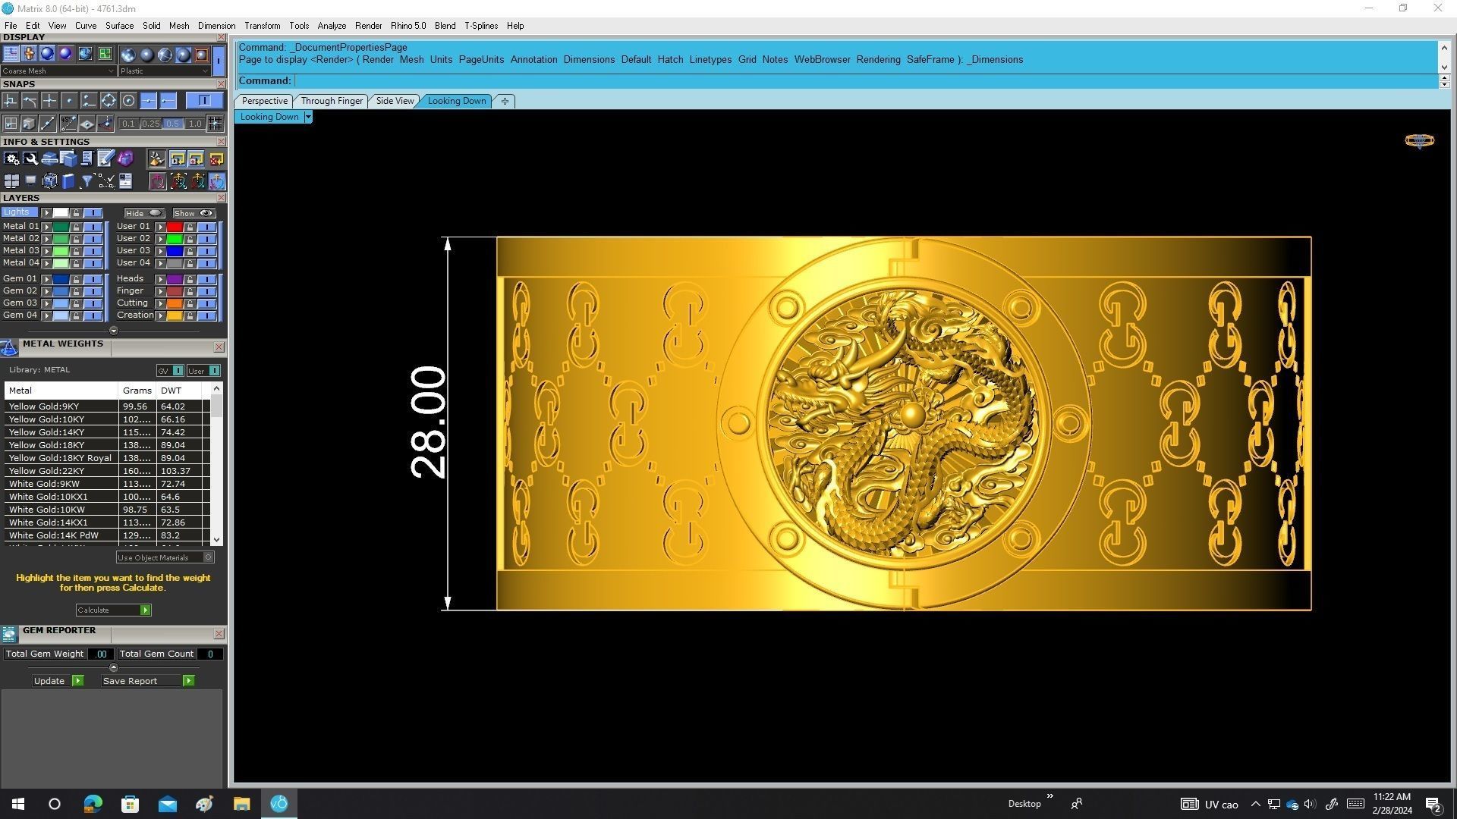Click the Cutting layer orange color swatch
The image size is (1457, 819).
click(x=175, y=303)
